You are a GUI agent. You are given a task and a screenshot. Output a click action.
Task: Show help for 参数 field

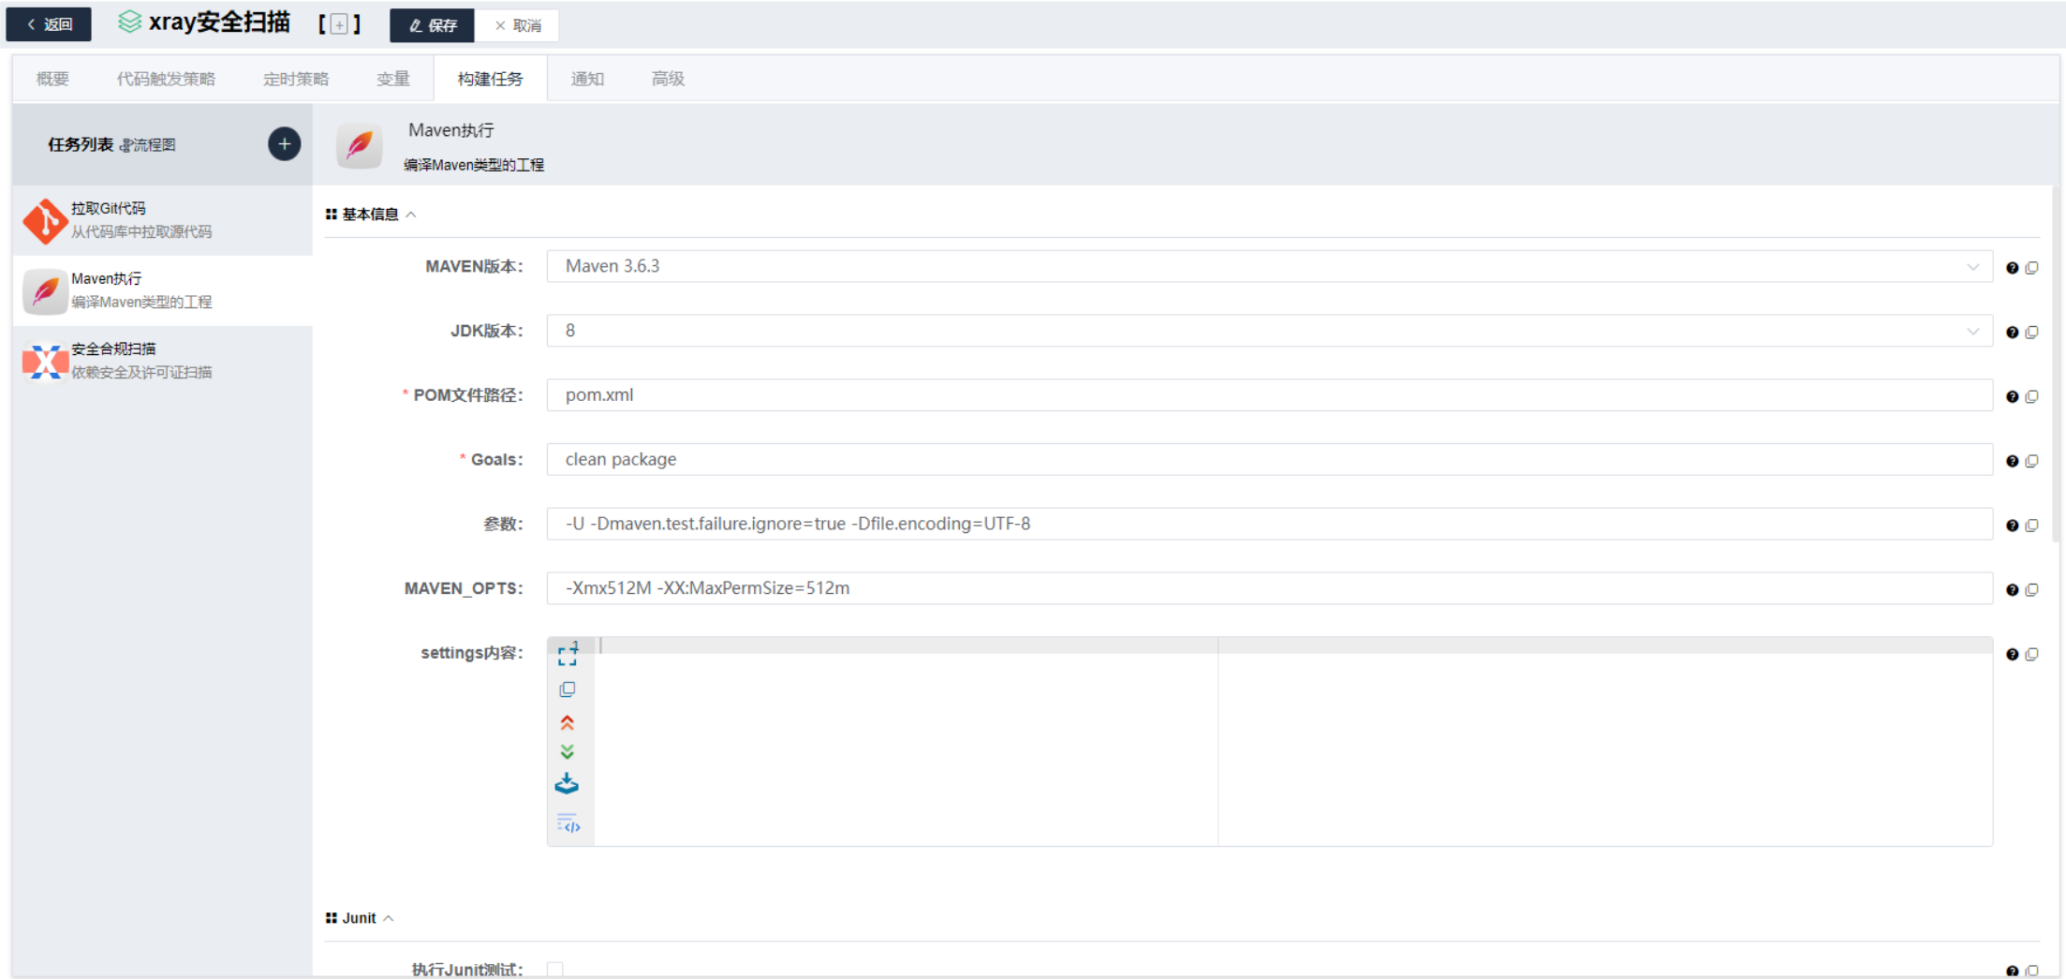click(x=2012, y=526)
